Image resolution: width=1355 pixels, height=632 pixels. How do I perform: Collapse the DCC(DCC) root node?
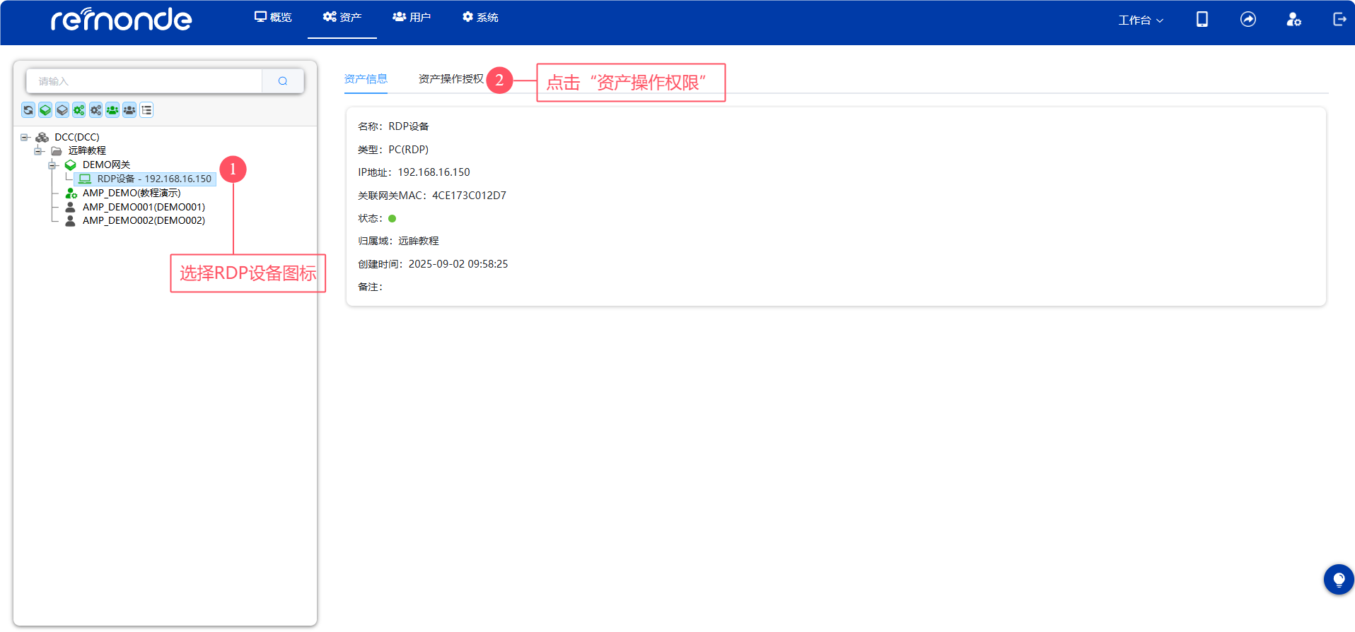coord(24,137)
